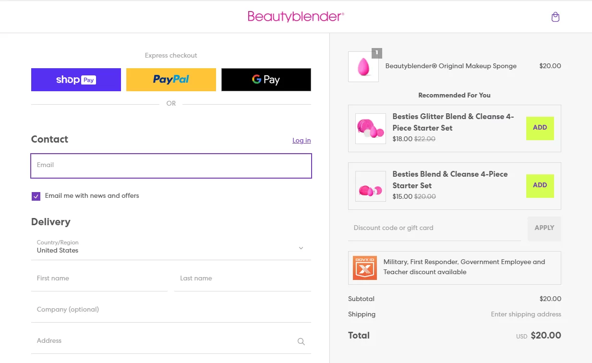Image resolution: width=592 pixels, height=363 pixels.
Task: Click the Log in link
Action: [302, 140]
